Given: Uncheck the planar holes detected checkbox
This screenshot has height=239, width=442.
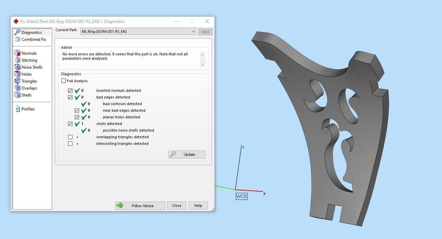Looking at the screenshot, I should coord(77,117).
